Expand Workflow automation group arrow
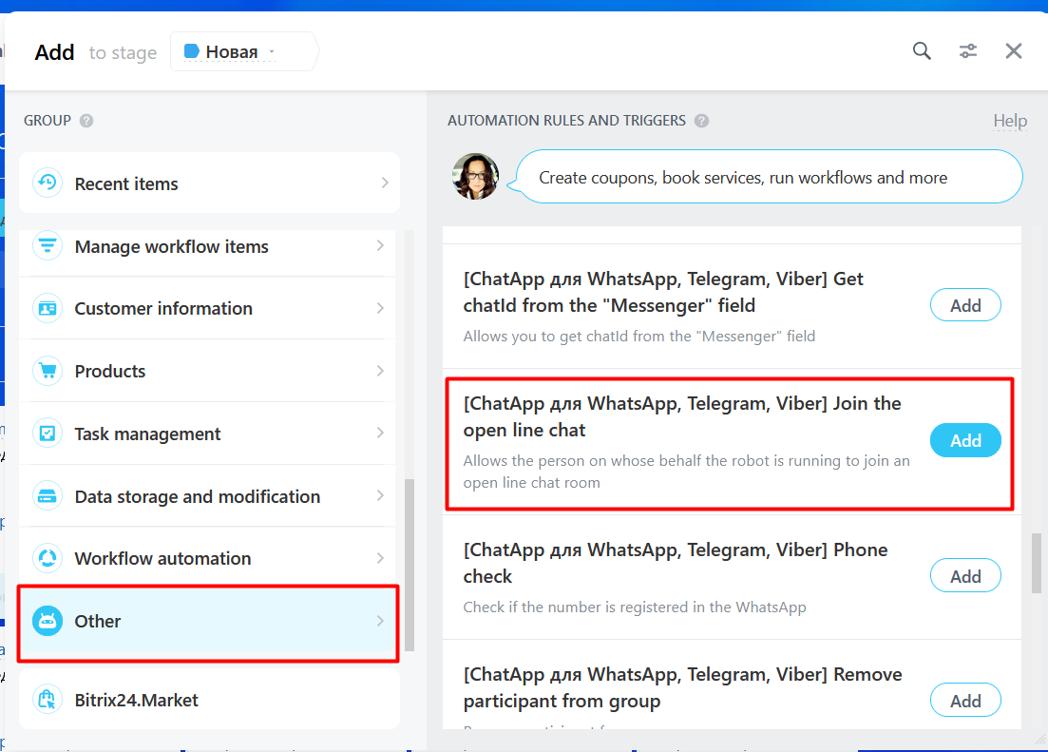1048x752 pixels. pyautogui.click(x=380, y=558)
